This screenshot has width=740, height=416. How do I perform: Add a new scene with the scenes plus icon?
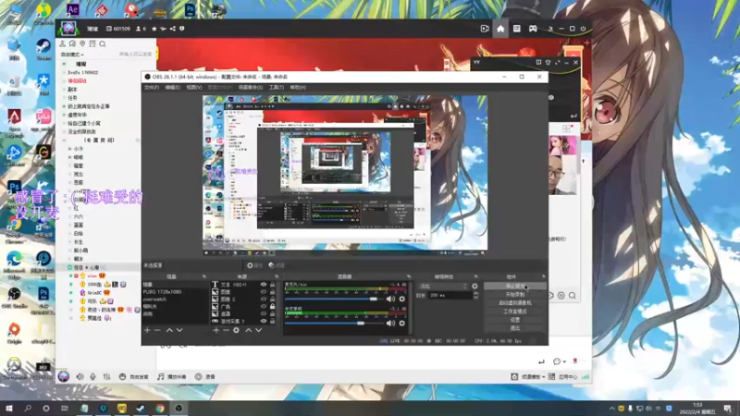coord(147,330)
